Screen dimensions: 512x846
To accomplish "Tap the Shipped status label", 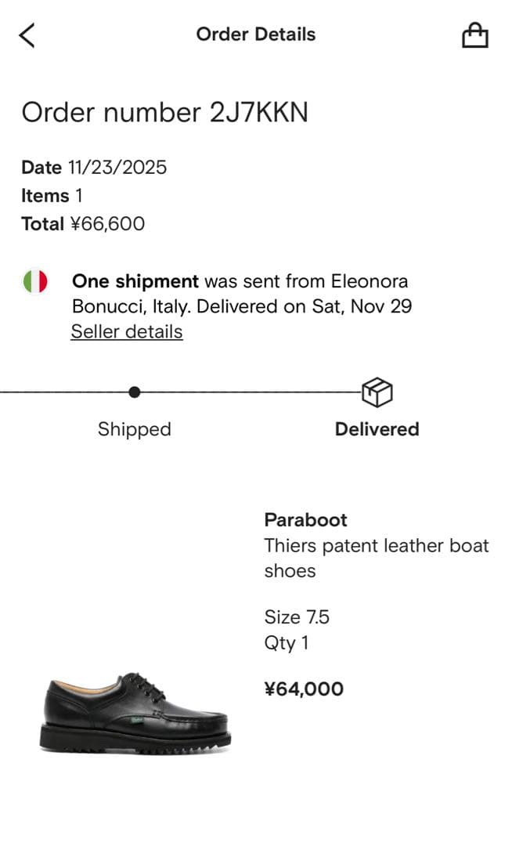I will click(x=134, y=429).
